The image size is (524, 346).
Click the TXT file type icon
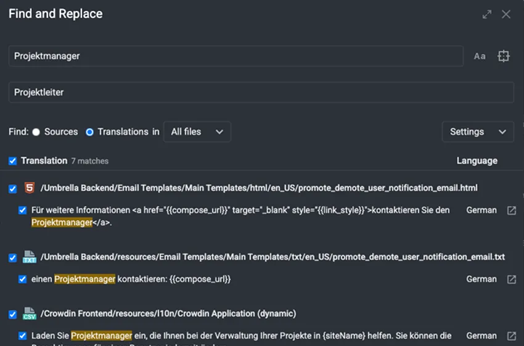pyautogui.click(x=29, y=257)
